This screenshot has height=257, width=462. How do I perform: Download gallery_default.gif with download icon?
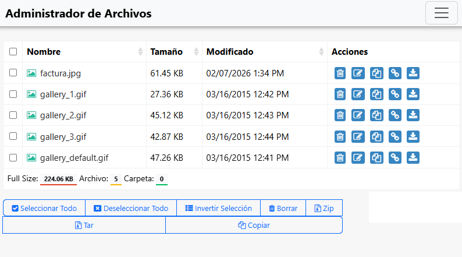pyautogui.click(x=413, y=157)
